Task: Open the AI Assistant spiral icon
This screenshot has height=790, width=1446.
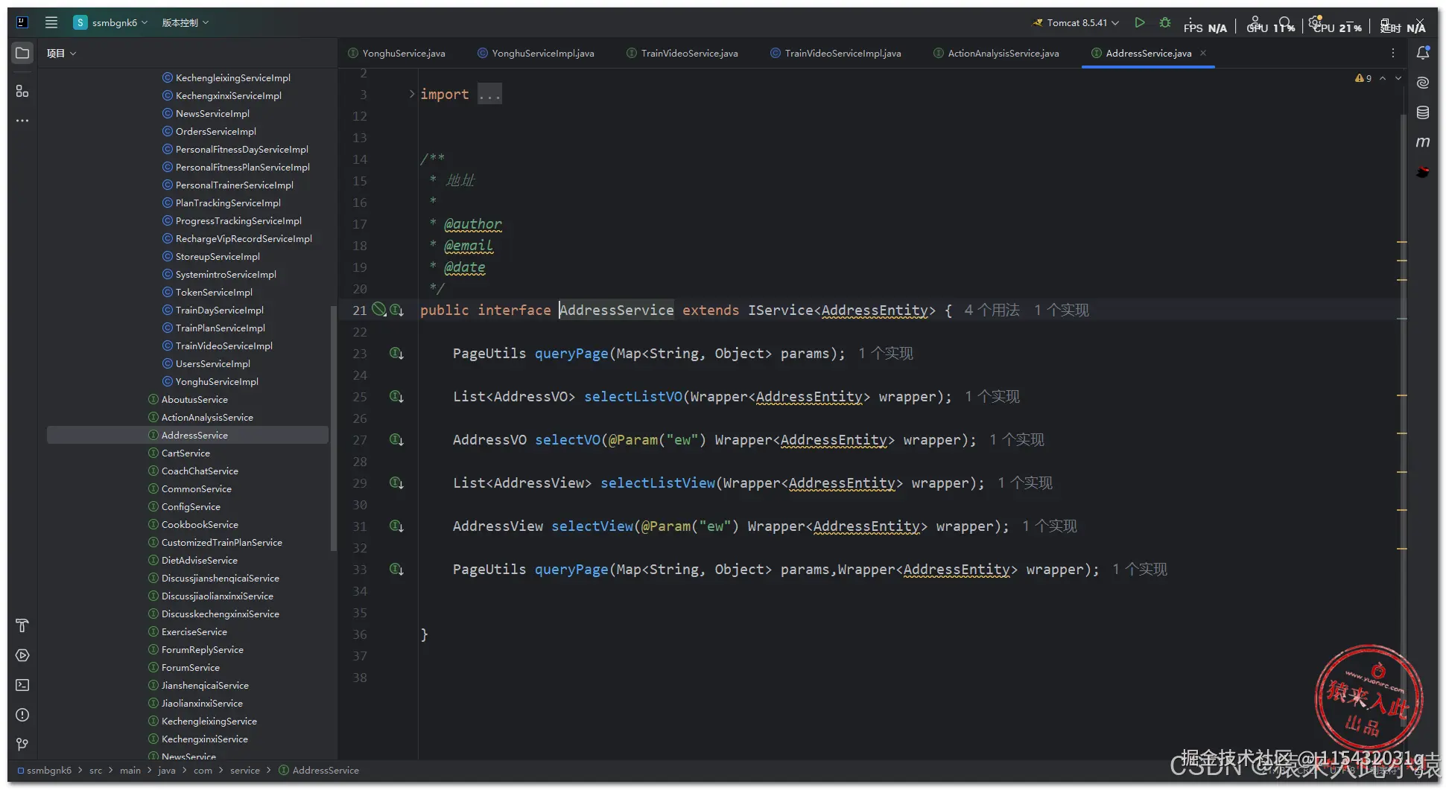Action: click(1423, 83)
